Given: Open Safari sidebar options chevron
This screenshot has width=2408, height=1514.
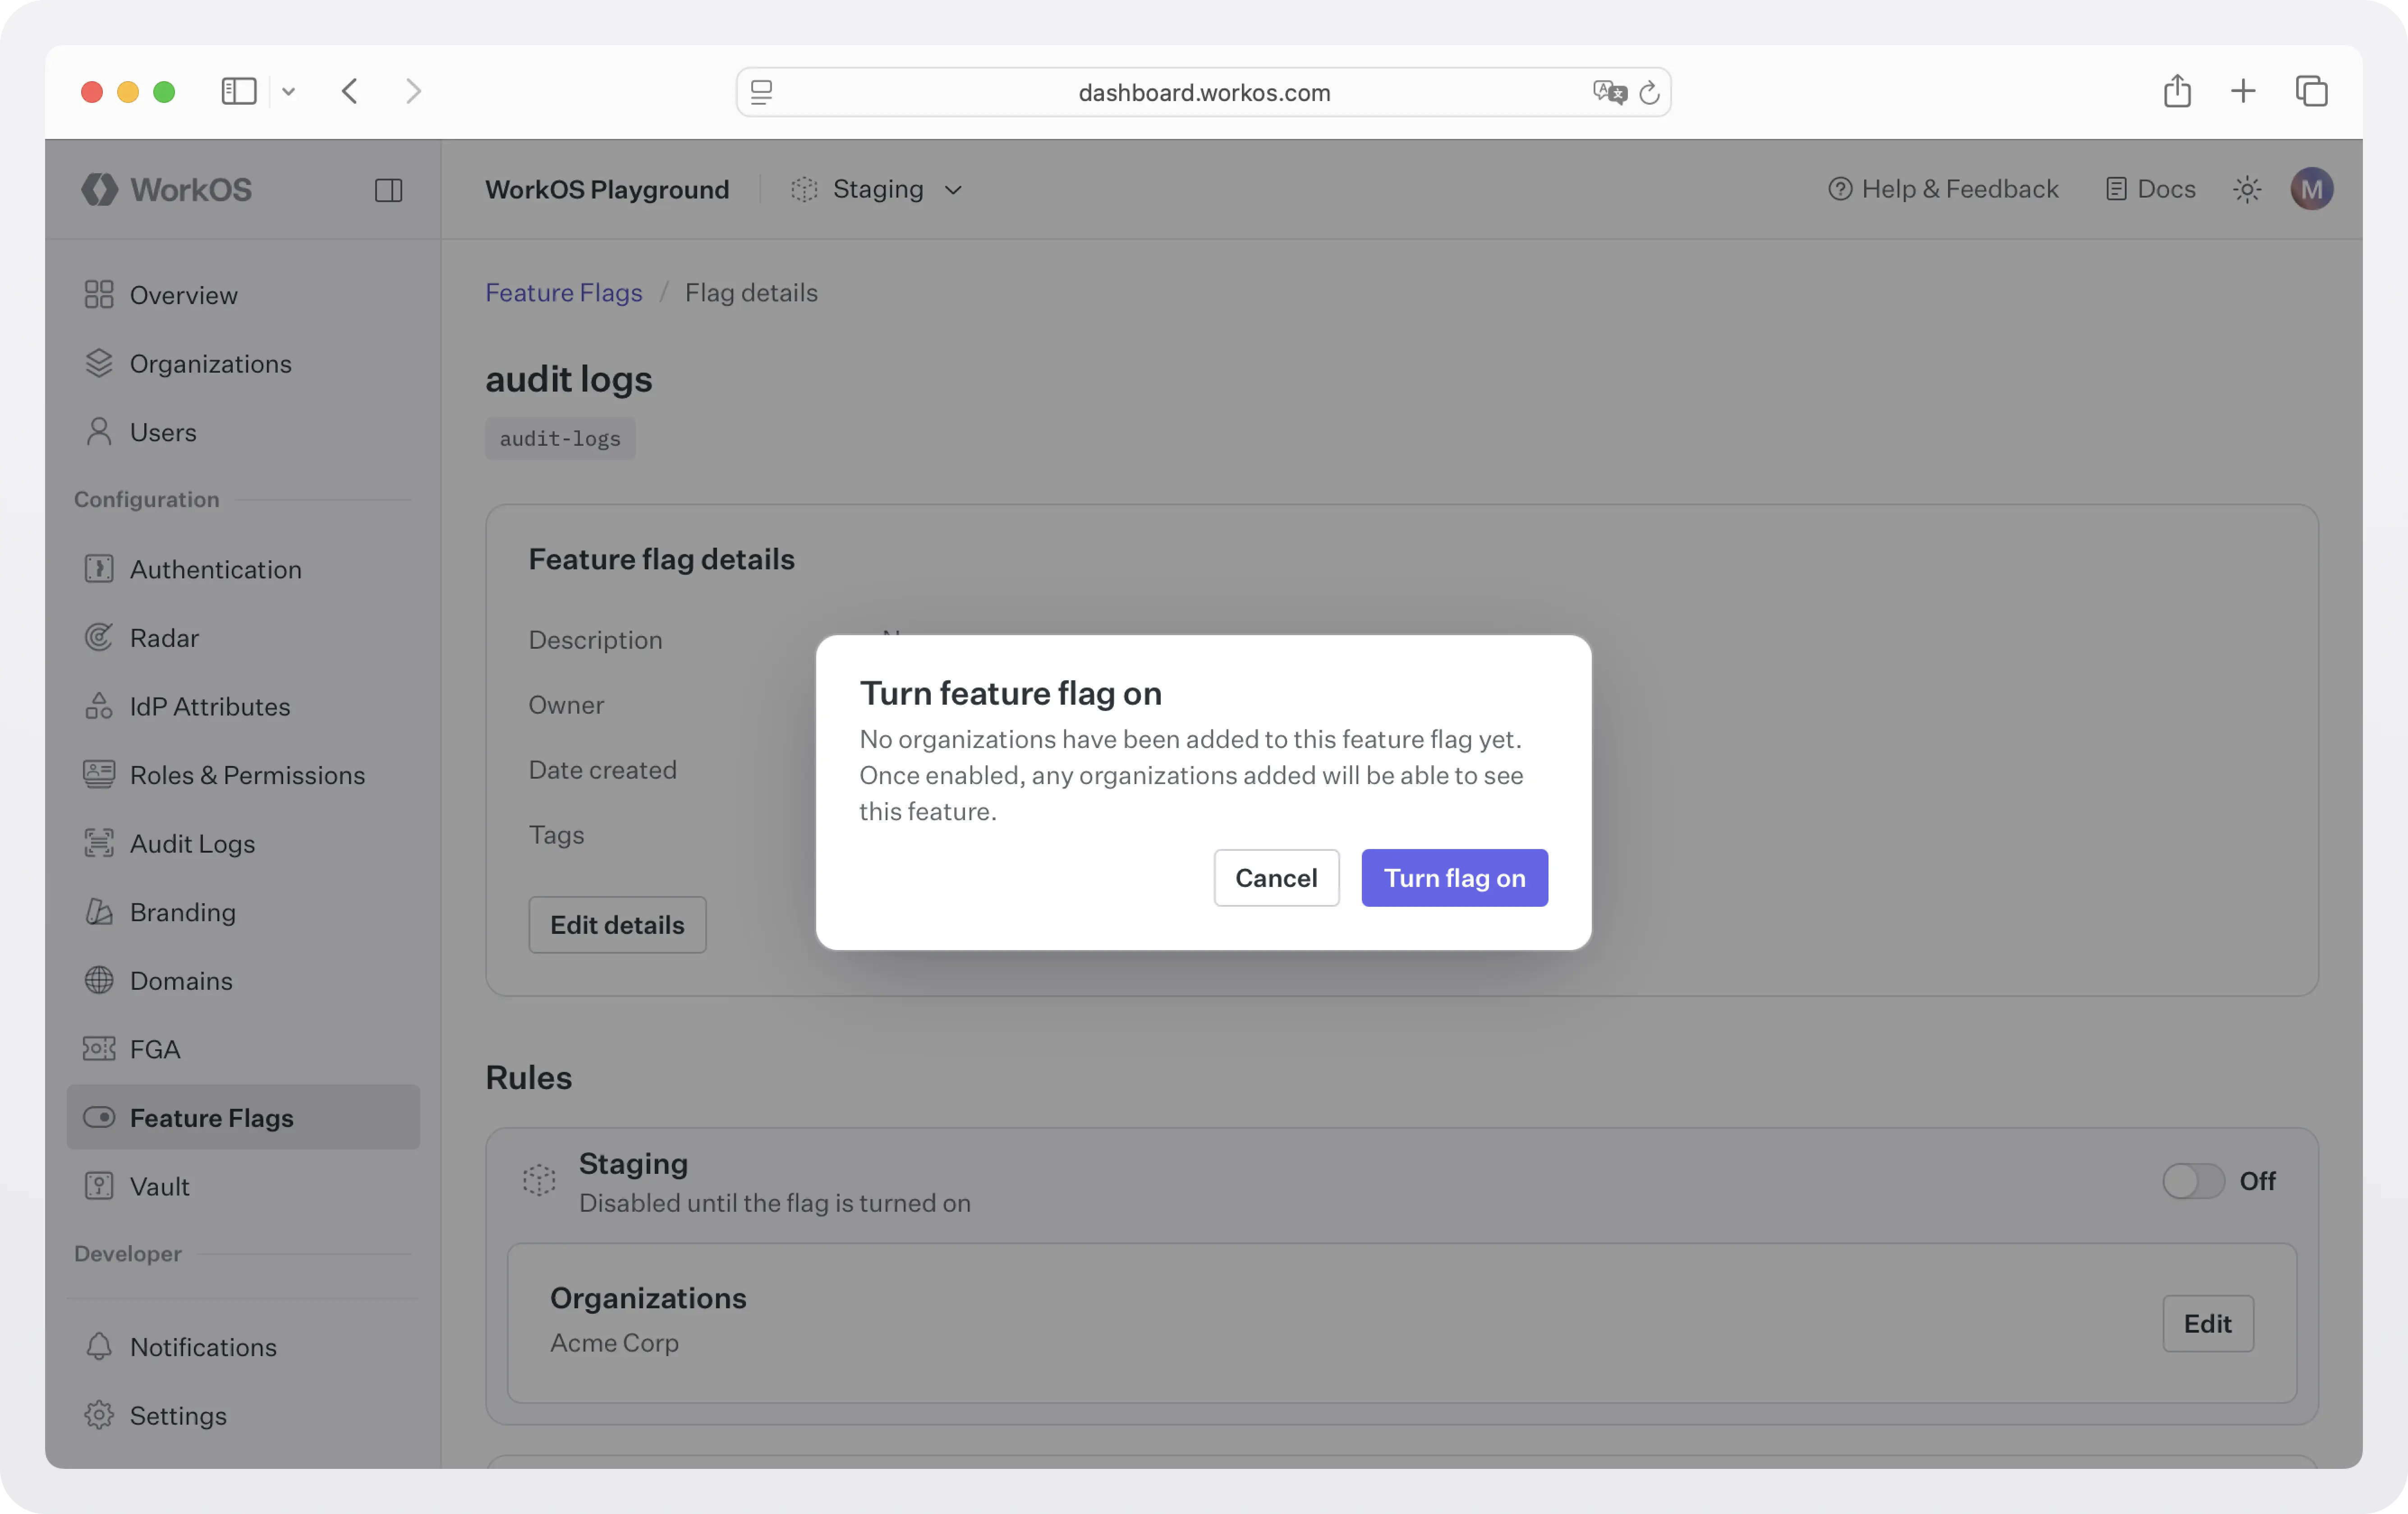Looking at the screenshot, I should 288,91.
